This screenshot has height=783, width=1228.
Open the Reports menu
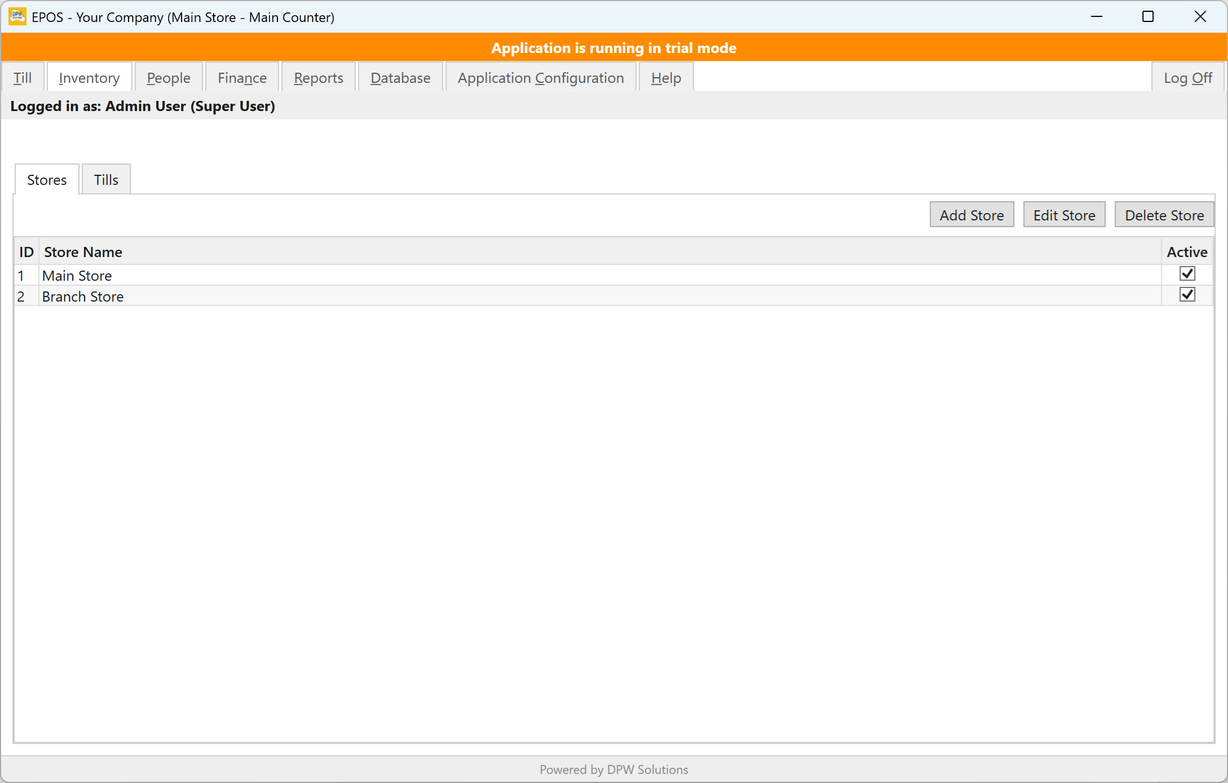coord(319,77)
